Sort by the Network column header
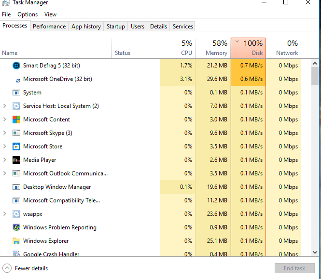This screenshot has height=279, width=321. [283, 49]
